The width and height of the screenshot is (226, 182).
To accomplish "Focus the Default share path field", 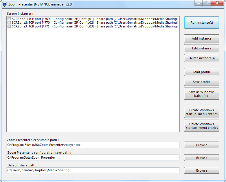I will point(93,170).
